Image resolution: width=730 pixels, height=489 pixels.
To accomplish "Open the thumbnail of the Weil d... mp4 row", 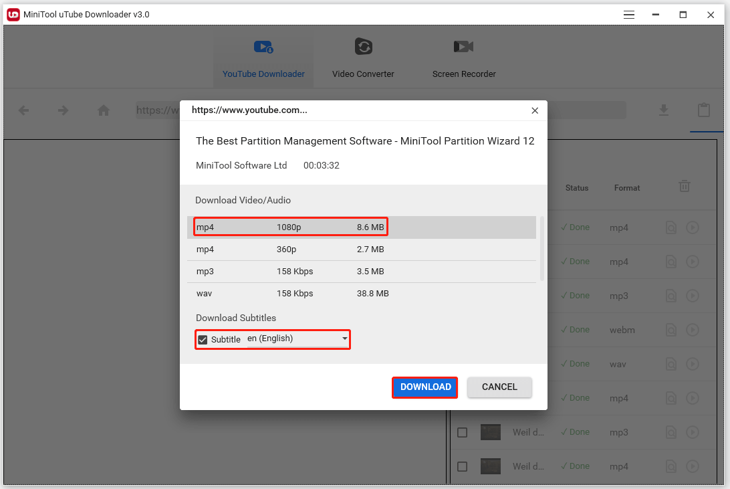I will pyautogui.click(x=491, y=466).
